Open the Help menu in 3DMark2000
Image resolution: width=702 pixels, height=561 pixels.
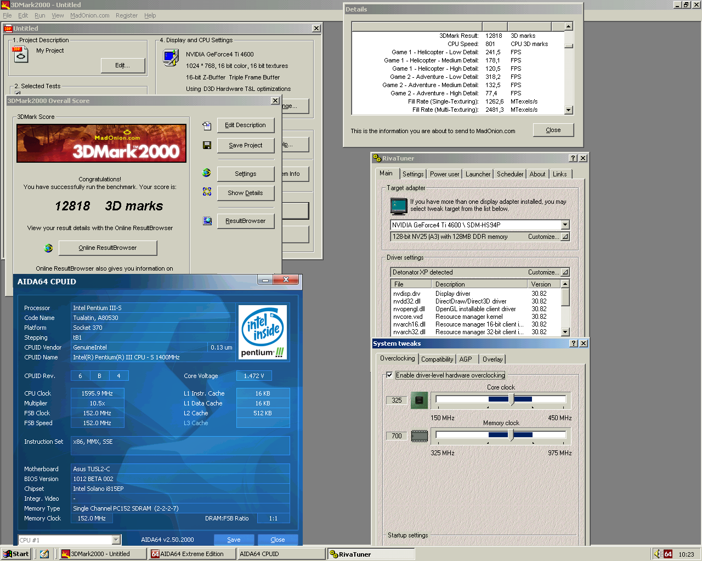(150, 15)
